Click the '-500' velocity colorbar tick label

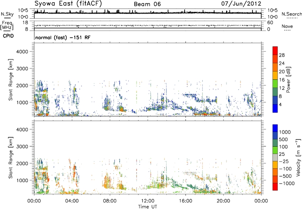(285, 176)
